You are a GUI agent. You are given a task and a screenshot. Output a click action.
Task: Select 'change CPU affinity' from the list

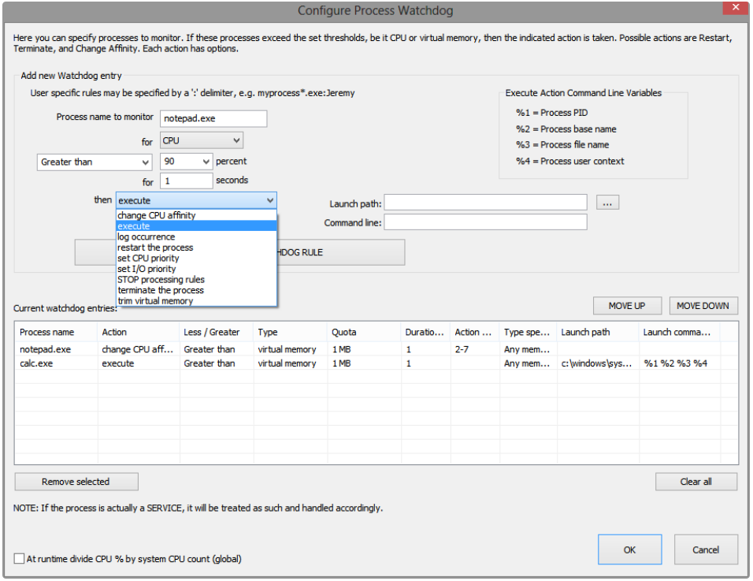pyautogui.click(x=157, y=215)
